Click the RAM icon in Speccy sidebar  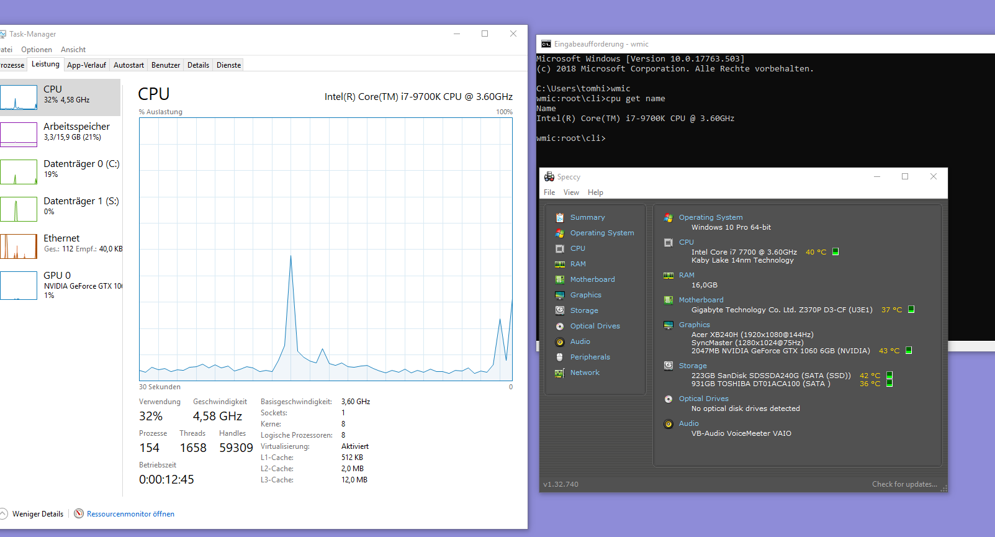click(559, 264)
